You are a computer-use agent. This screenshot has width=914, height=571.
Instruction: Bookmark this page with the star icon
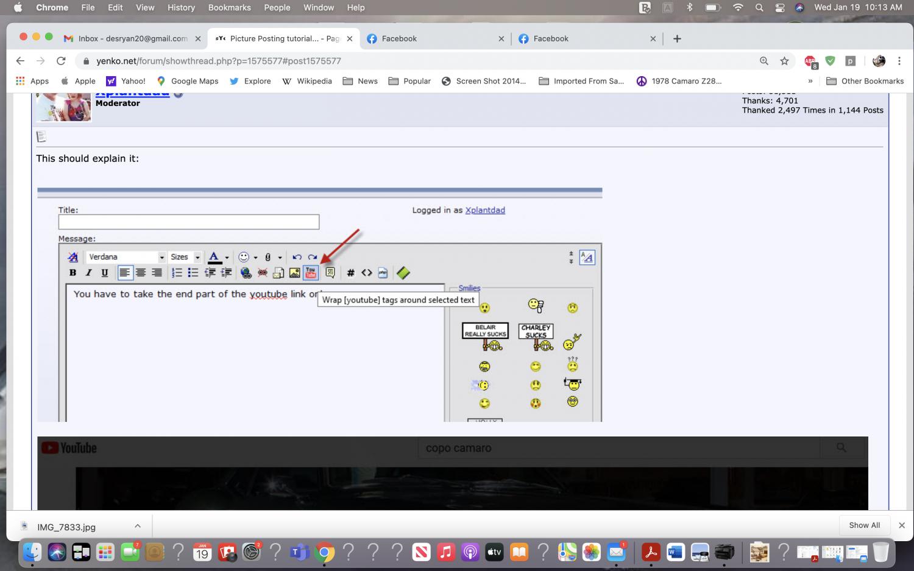coord(784,61)
